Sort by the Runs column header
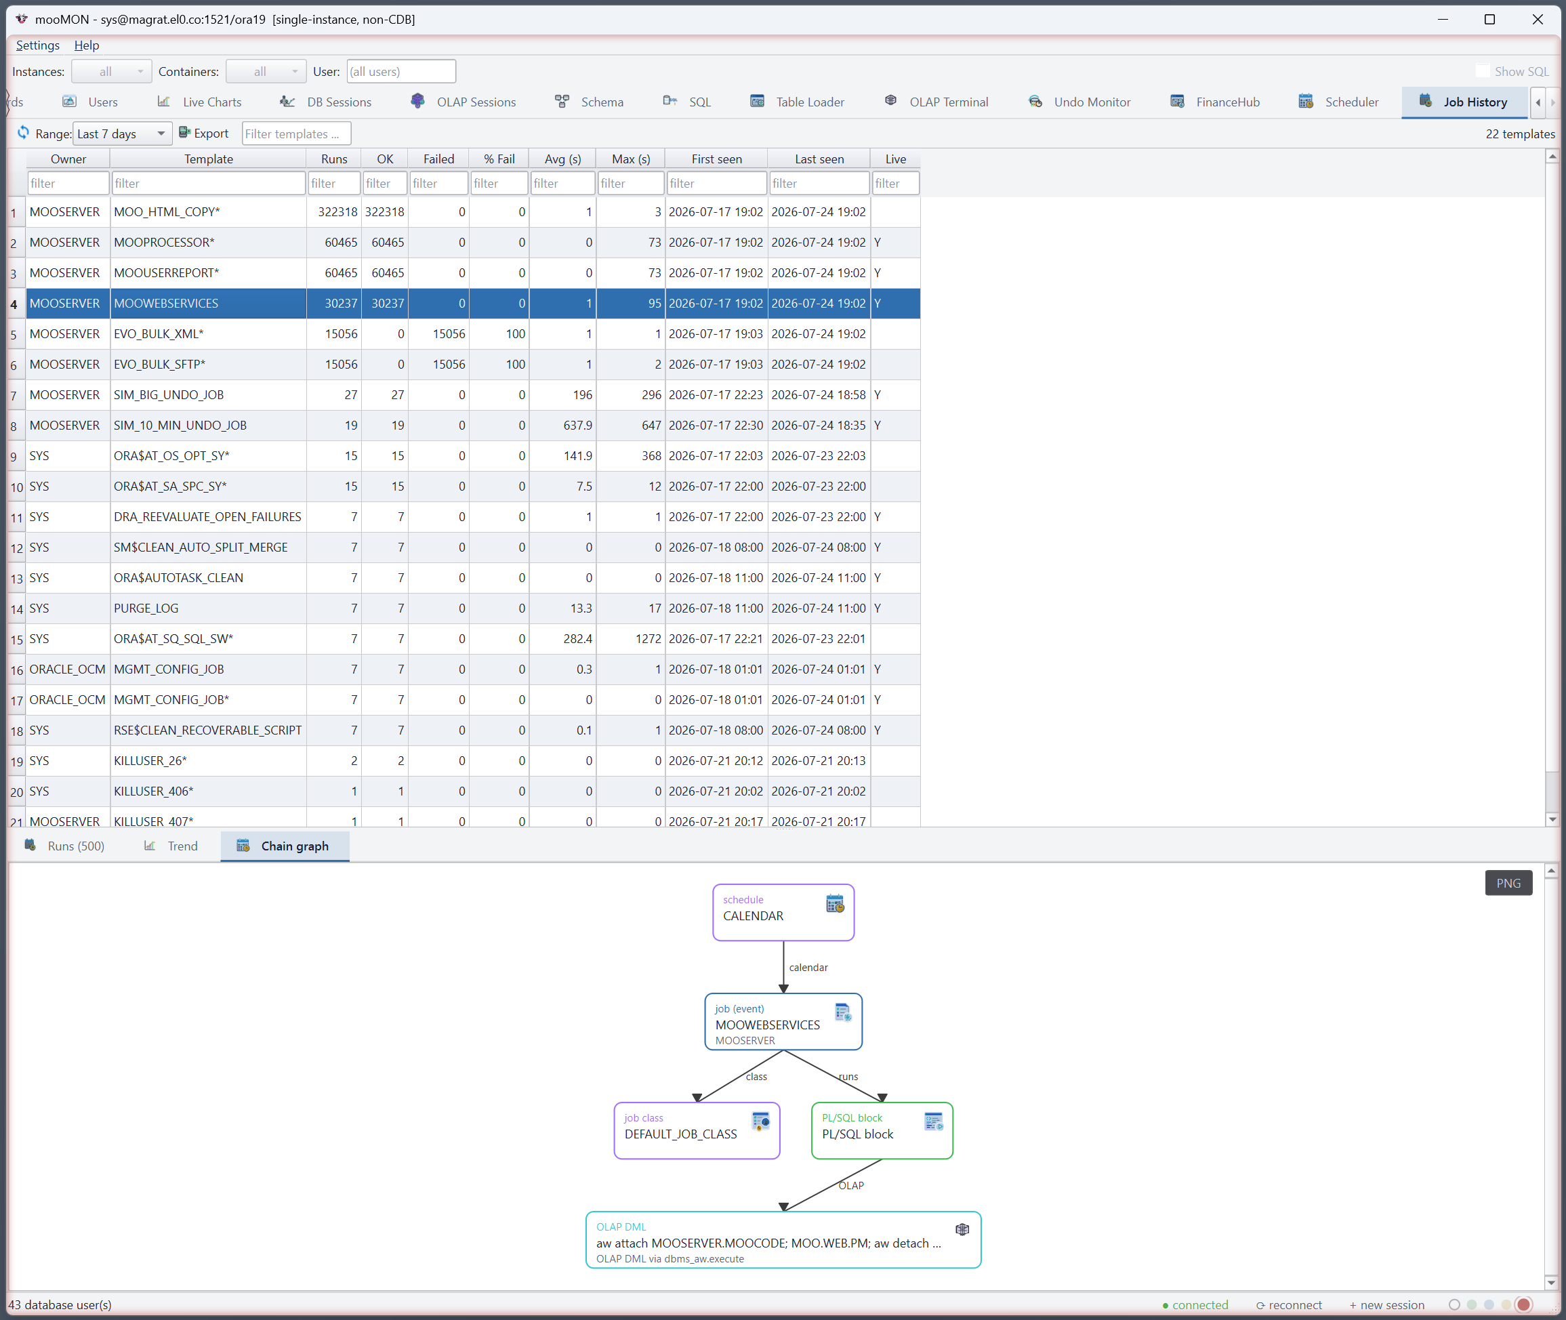The width and height of the screenshot is (1566, 1320). point(333,159)
